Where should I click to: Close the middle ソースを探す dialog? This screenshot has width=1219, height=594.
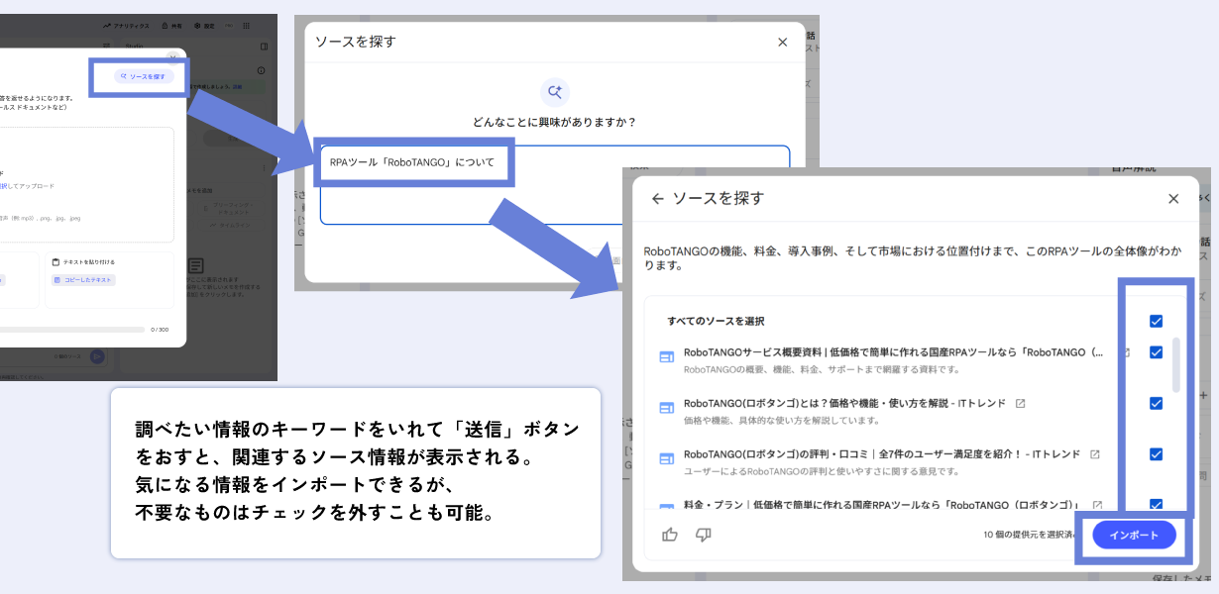[x=783, y=43]
